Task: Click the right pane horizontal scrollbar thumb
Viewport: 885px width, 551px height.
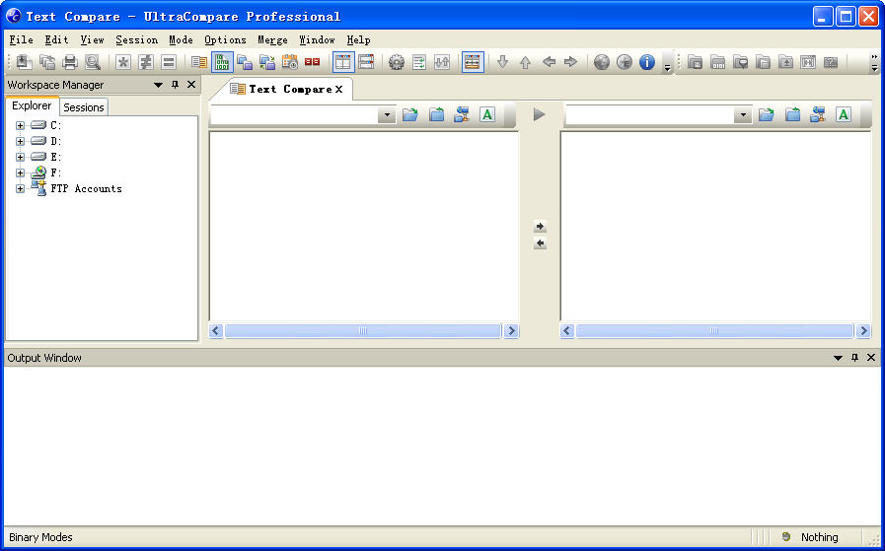Action: 714,331
